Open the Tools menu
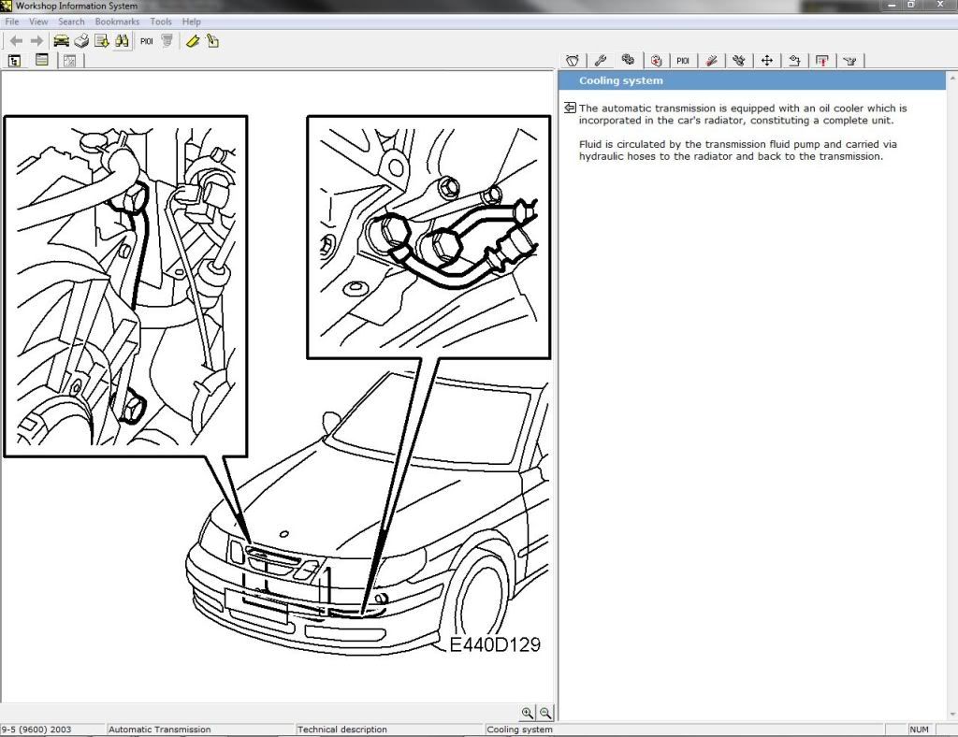 coord(161,21)
